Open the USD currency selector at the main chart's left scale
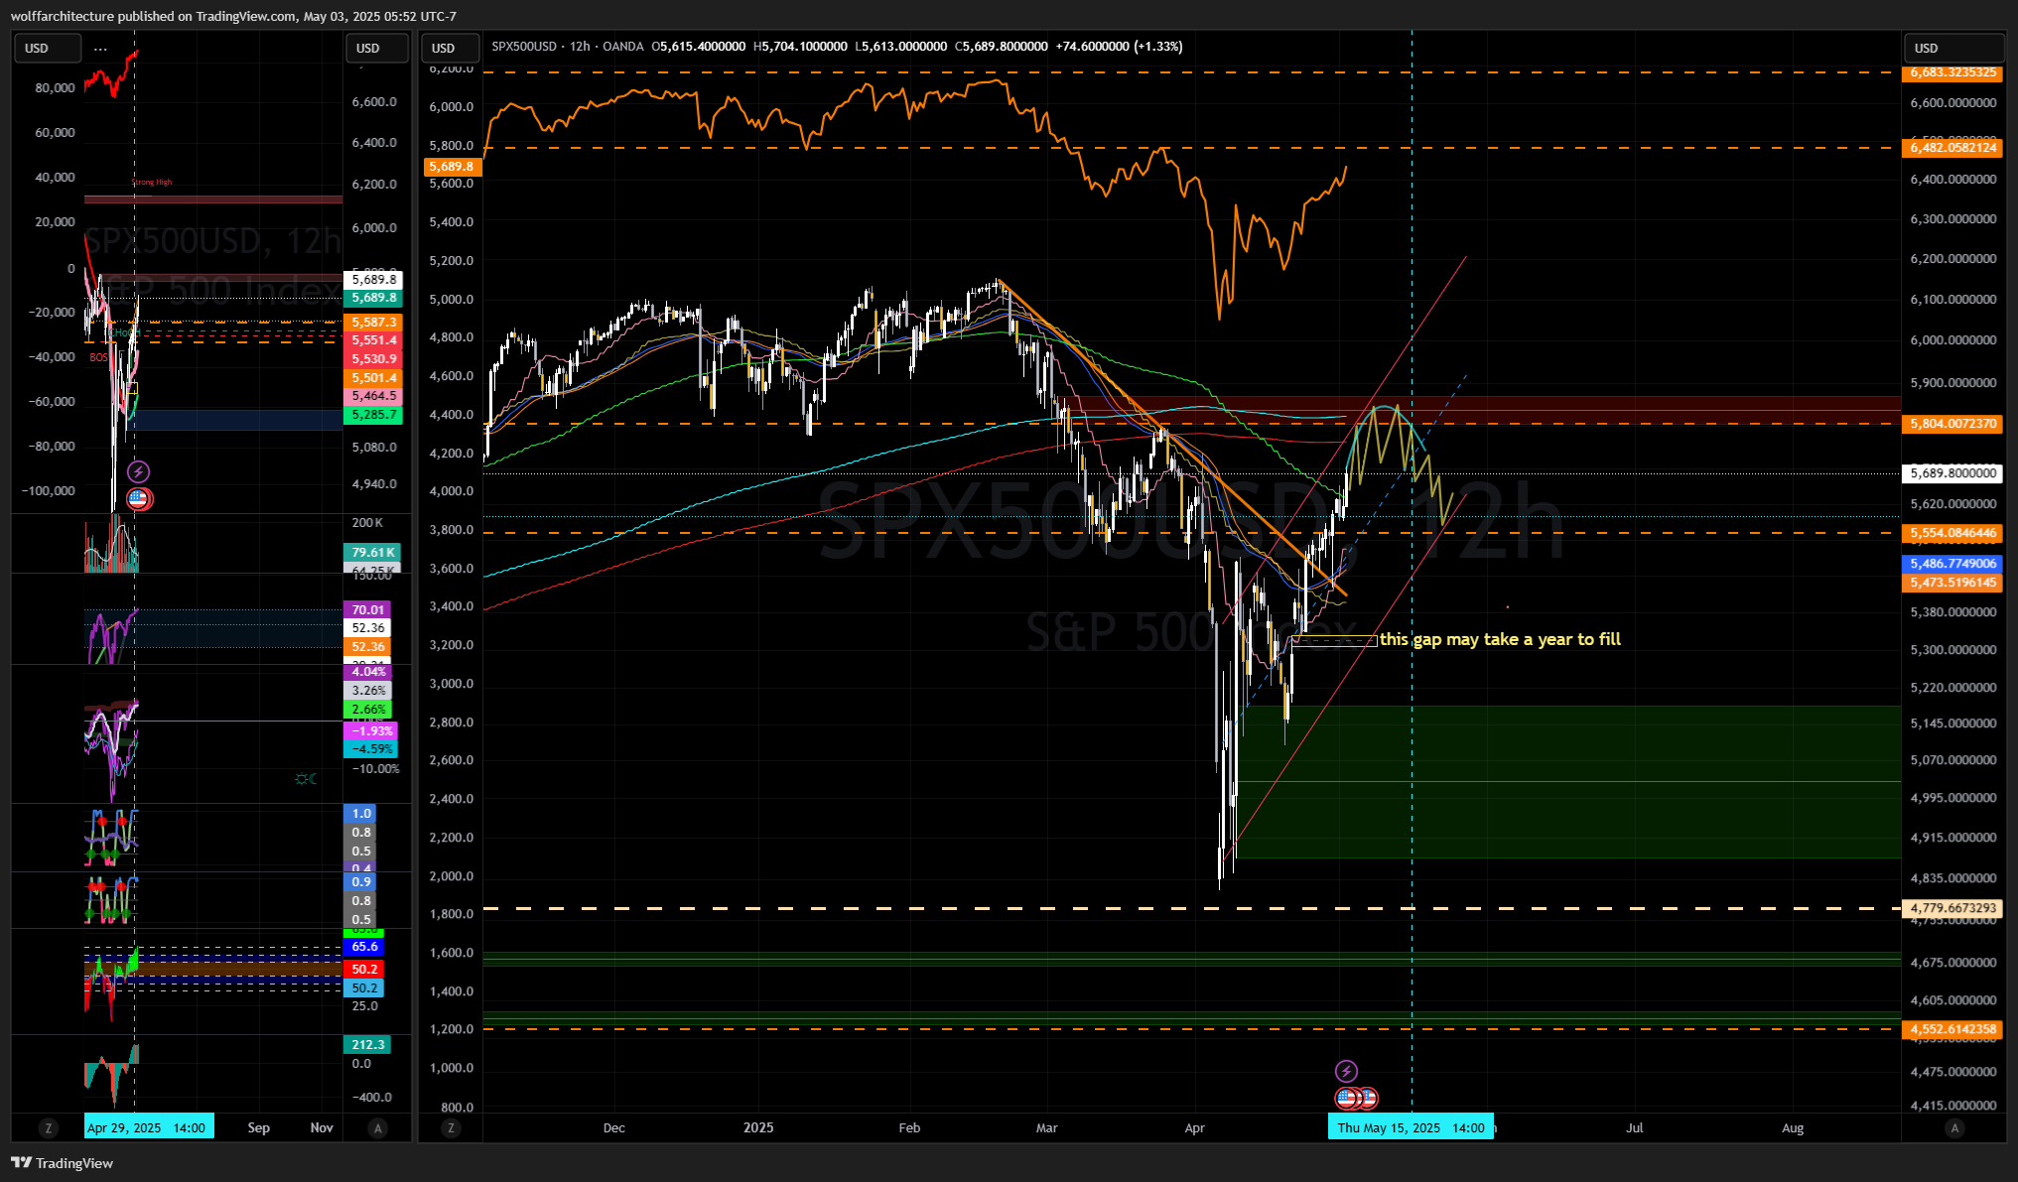2018x1182 pixels. click(x=451, y=49)
